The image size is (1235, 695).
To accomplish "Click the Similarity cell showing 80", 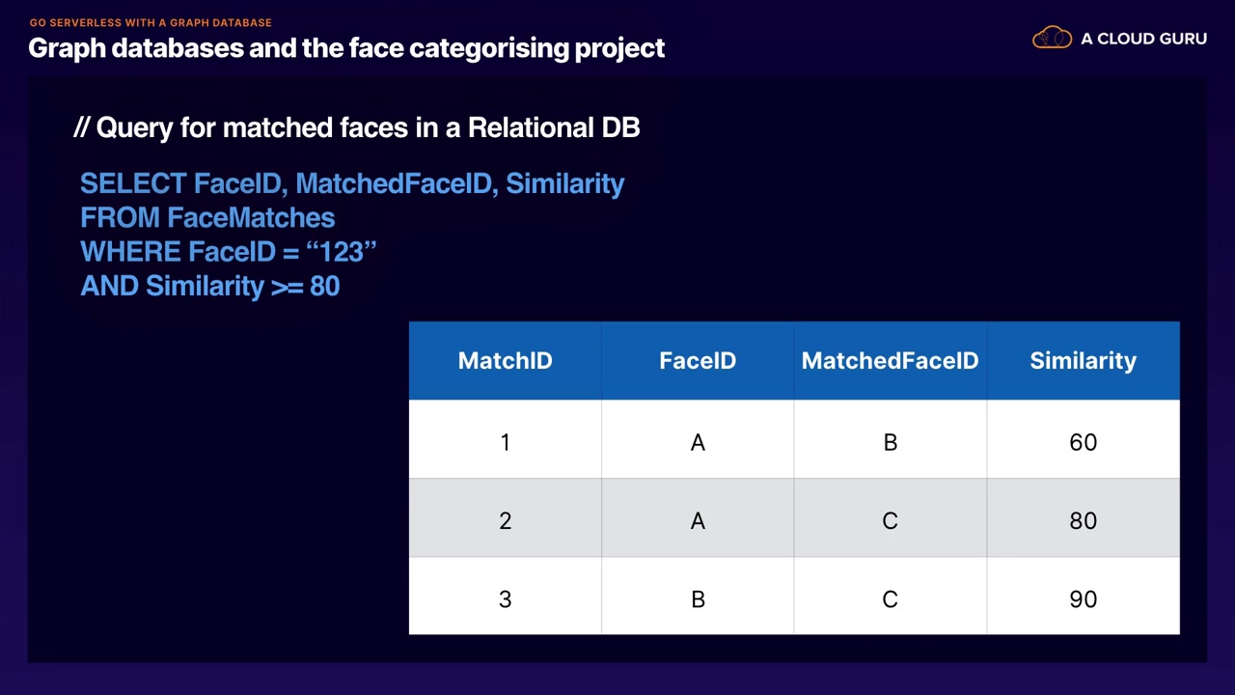I will click(1083, 521).
